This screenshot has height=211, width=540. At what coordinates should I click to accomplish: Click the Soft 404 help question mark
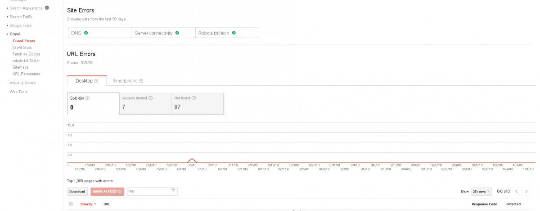[x=87, y=98]
